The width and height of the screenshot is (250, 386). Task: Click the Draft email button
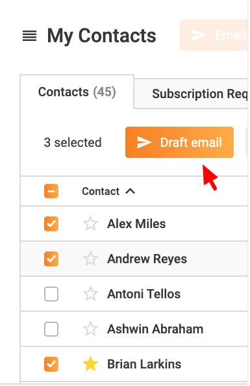179,142
